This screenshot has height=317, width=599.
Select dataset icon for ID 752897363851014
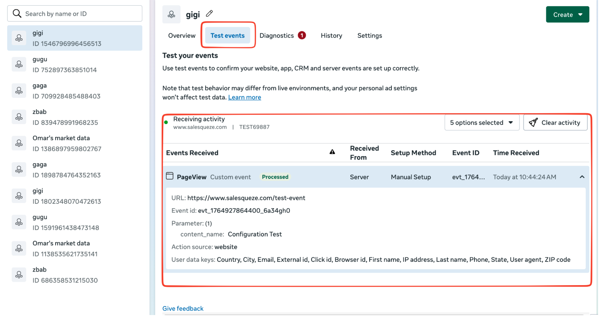pyautogui.click(x=19, y=64)
